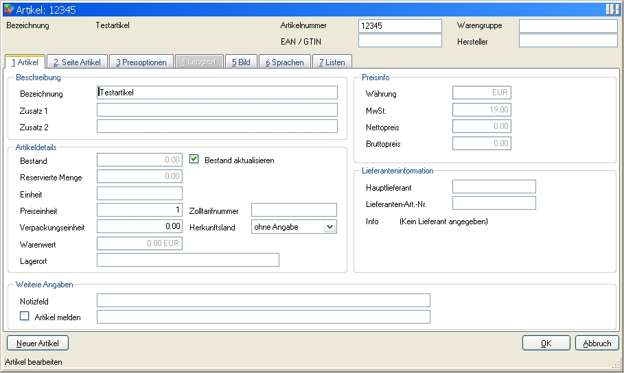Enable the Artikel melden checkbox
624x373 pixels.
click(25, 316)
